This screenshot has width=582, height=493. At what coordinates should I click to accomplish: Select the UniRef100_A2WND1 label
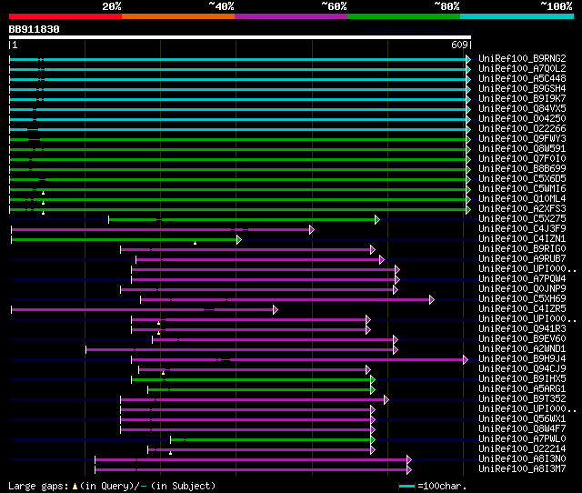(522, 349)
